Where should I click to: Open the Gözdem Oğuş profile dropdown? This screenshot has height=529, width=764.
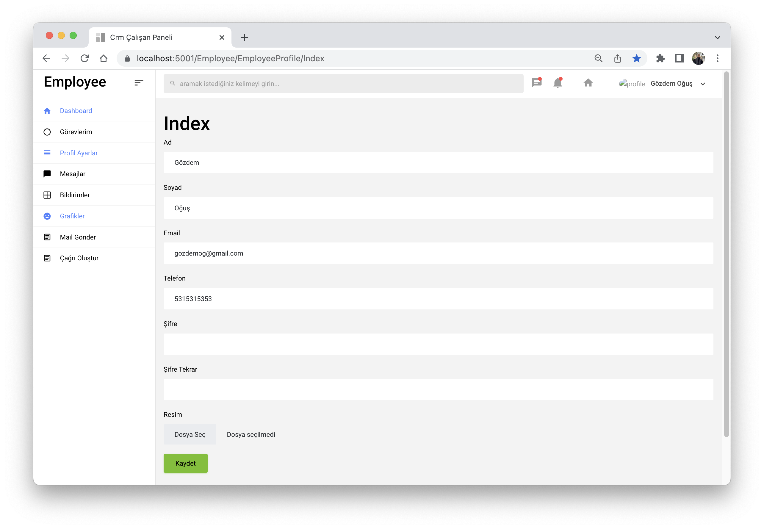(671, 84)
